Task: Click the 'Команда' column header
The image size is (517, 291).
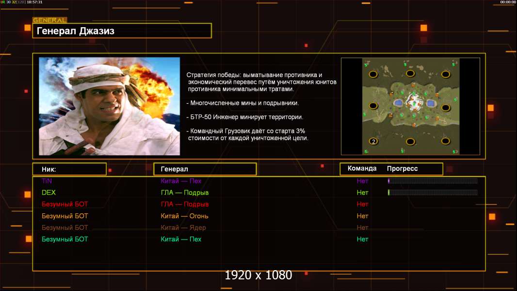Action: (362, 168)
